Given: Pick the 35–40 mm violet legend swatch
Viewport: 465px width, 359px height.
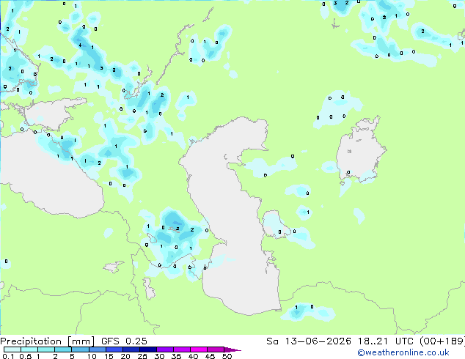Looking at the screenshot, I should click(181, 349).
